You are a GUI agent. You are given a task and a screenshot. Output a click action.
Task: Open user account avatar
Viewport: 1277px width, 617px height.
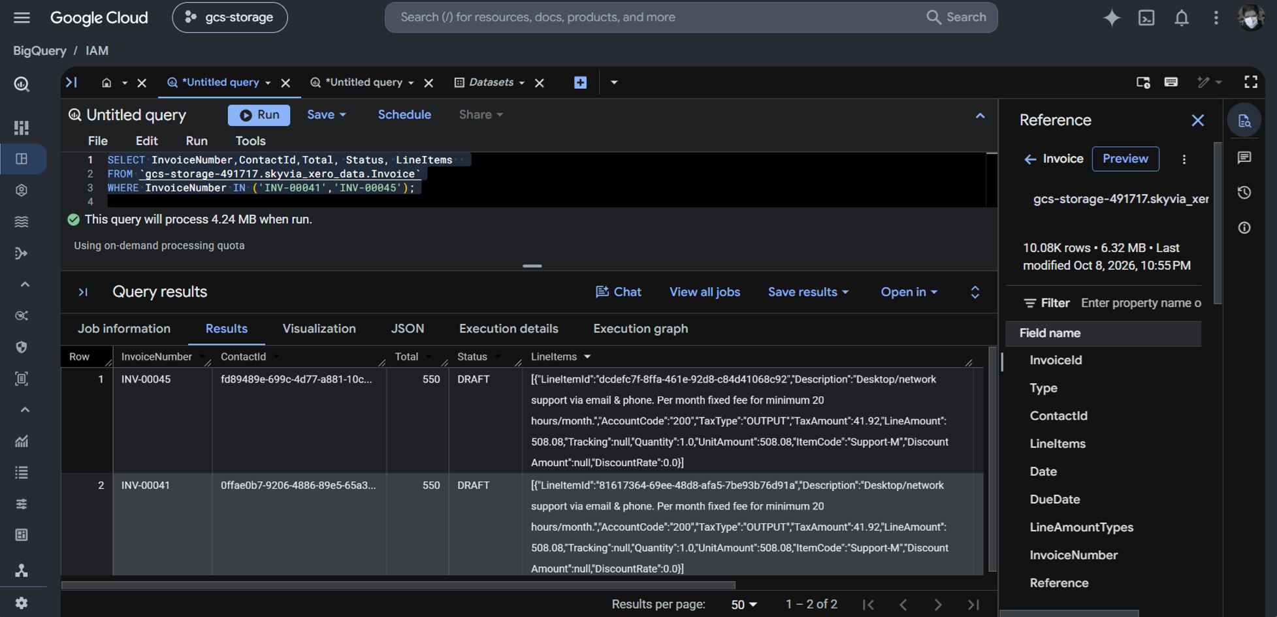(1250, 18)
